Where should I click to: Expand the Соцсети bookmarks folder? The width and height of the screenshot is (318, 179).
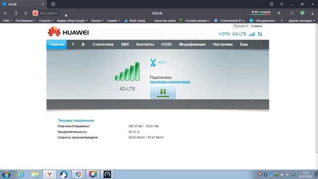[46, 20]
